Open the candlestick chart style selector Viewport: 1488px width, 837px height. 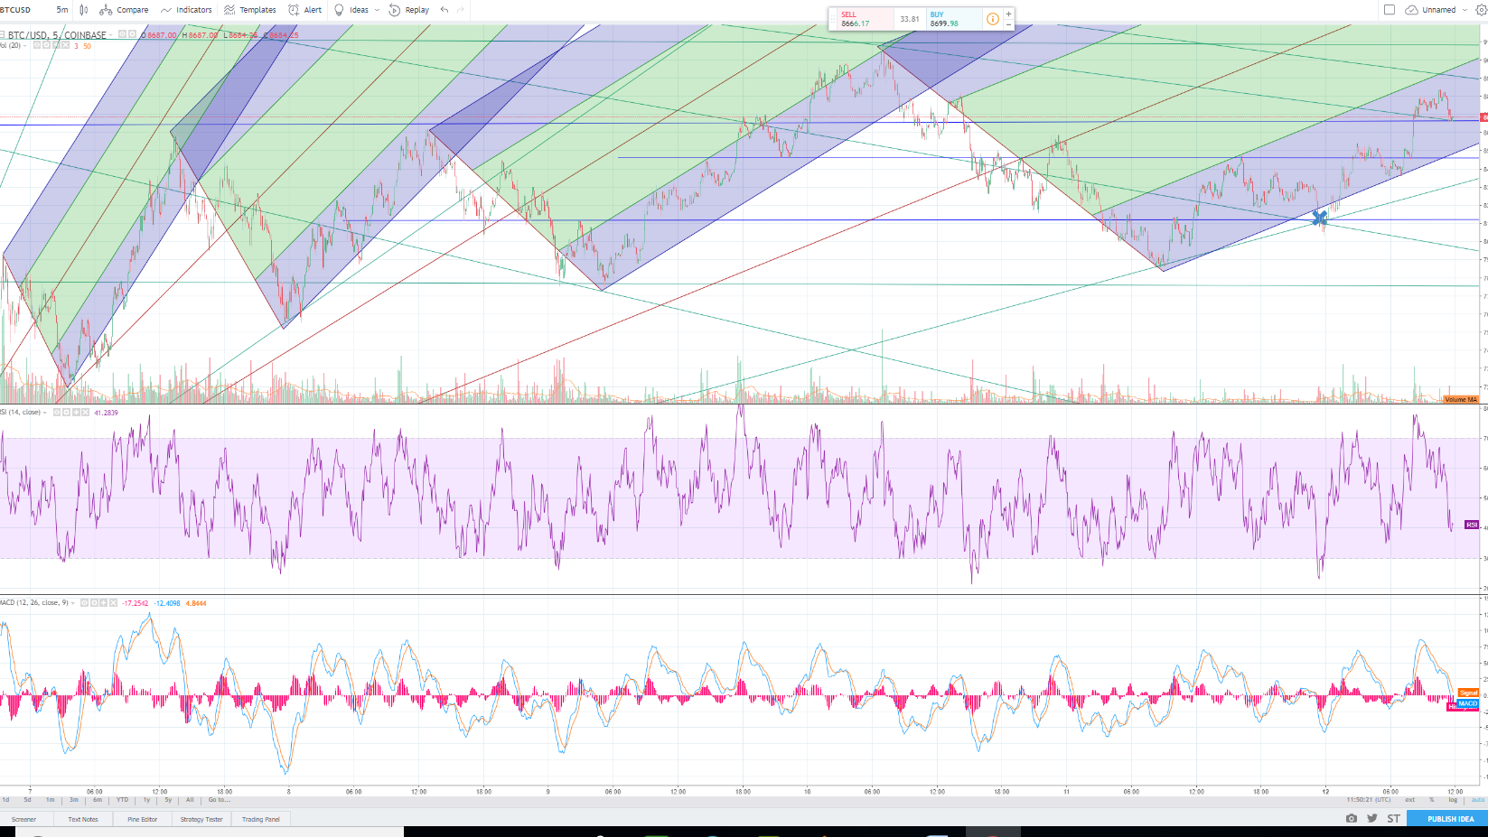tap(84, 10)
